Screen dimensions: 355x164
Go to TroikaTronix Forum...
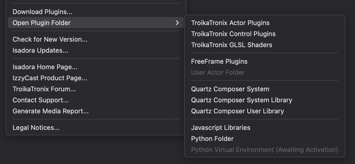tap(44, 89)
